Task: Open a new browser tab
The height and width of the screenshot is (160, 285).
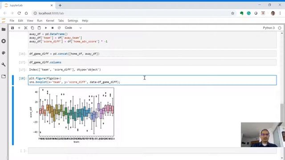Action: point(60,5)
